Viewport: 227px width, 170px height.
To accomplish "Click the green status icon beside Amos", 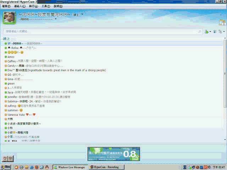I will (6, 57).
